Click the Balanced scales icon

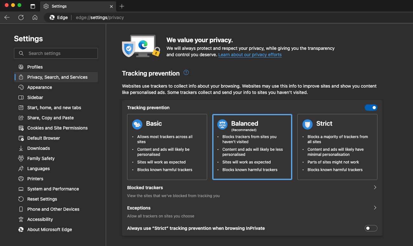(222, 124)
